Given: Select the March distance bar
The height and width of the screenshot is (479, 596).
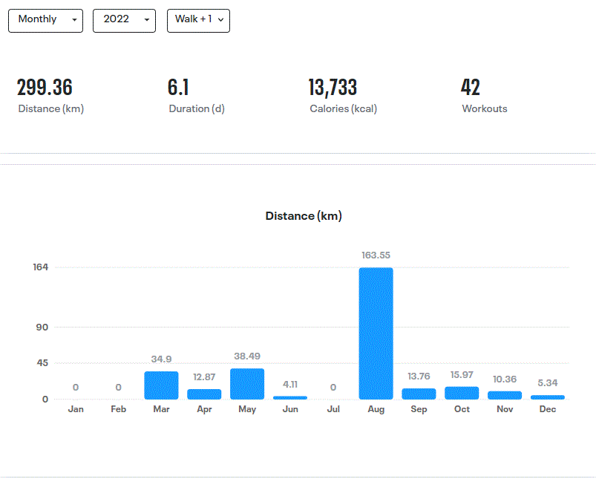Looking at the screenshot, I should pos(161,385).
